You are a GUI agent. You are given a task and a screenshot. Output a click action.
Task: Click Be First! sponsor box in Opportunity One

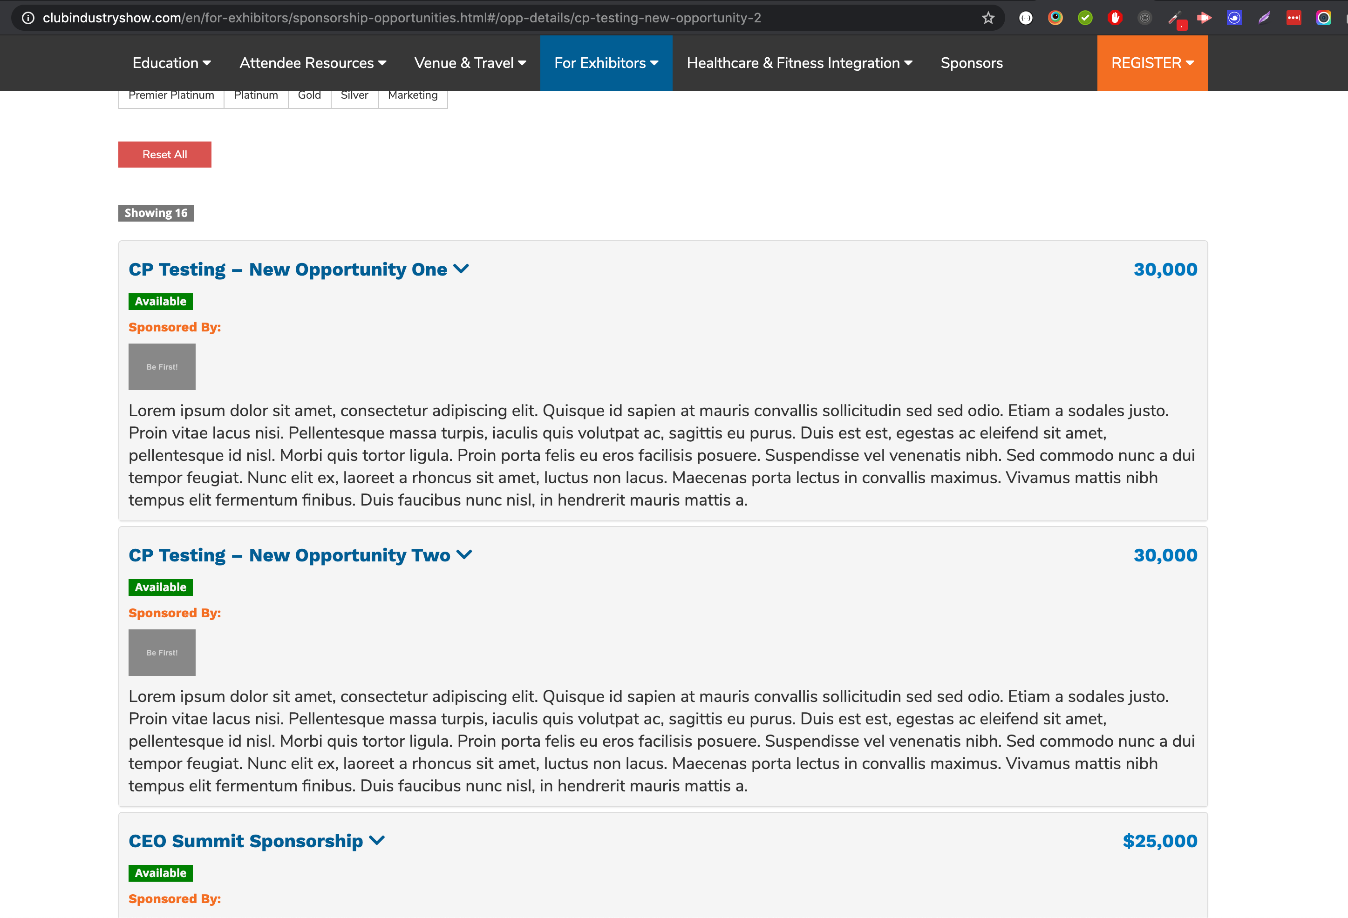point(162,367)
